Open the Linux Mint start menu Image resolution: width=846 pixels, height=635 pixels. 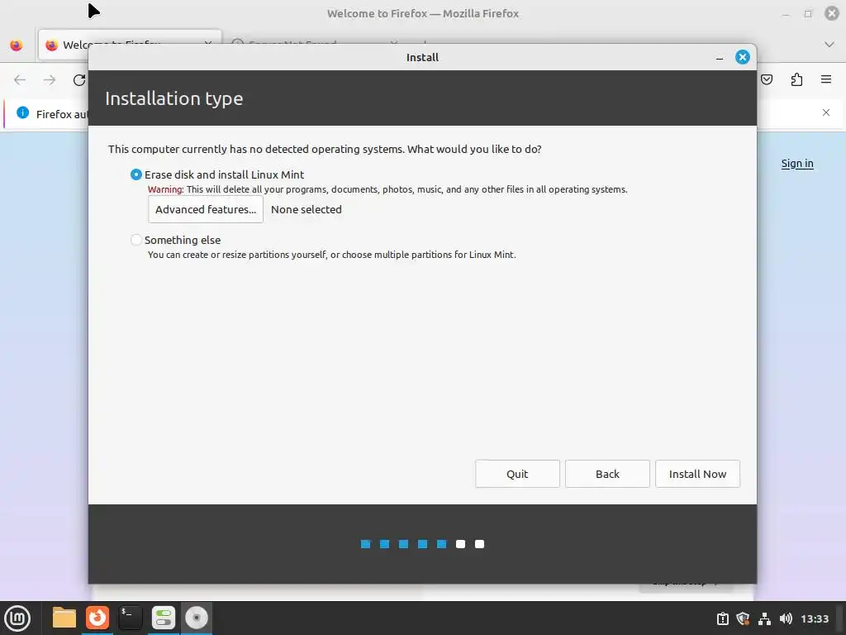(17, 618)
